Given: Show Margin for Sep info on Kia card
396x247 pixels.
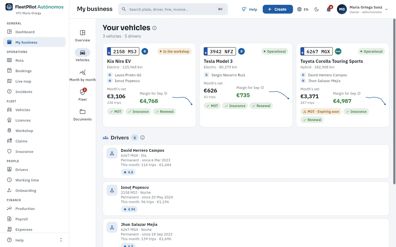Looking at the screenshot, I should pos(166,93).
